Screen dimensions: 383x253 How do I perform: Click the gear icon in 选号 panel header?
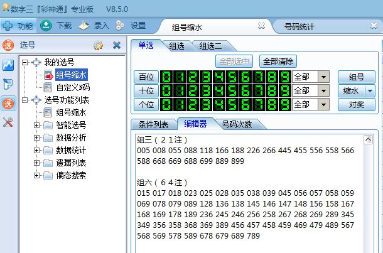[98, 45]
